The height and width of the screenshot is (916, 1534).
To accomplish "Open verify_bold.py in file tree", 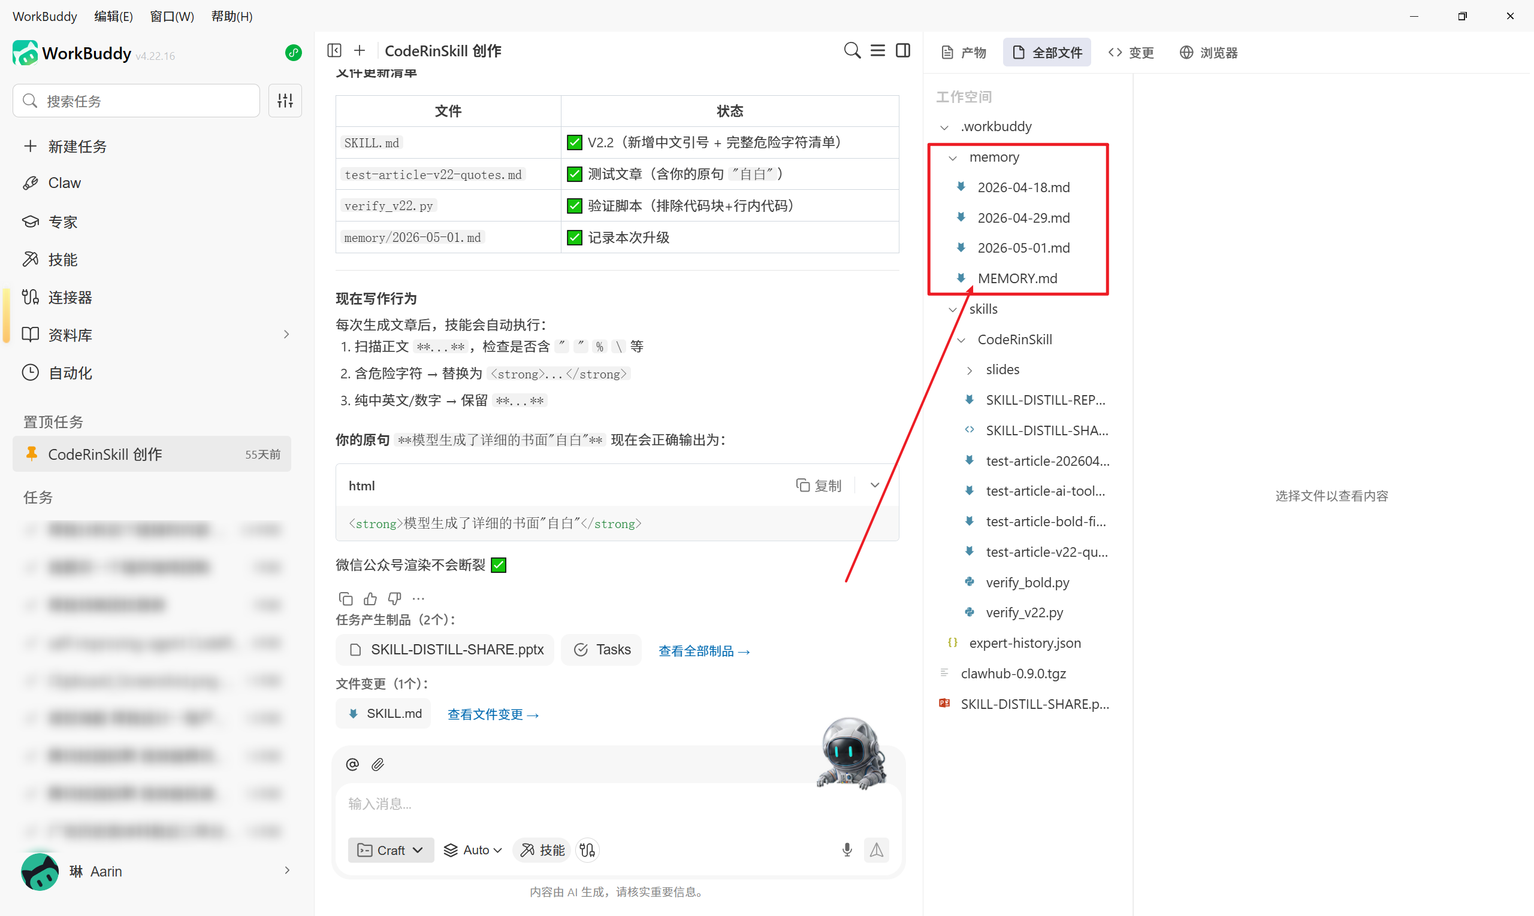I will (x=1028, y=582).
